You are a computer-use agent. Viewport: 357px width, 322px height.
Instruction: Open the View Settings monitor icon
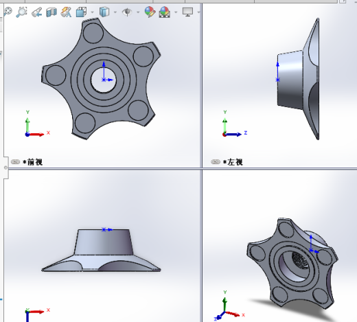[x=187, y=12]
